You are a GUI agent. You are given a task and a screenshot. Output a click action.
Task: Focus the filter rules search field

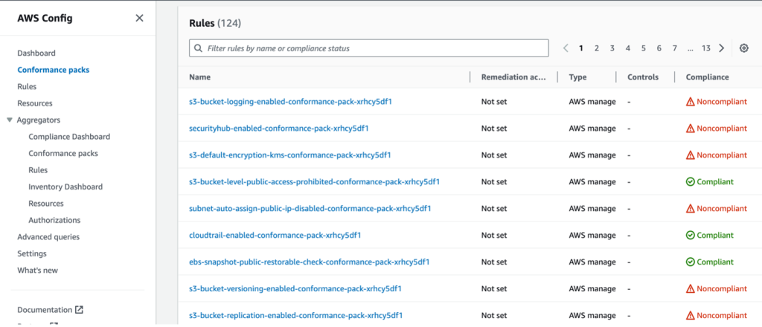369,48
